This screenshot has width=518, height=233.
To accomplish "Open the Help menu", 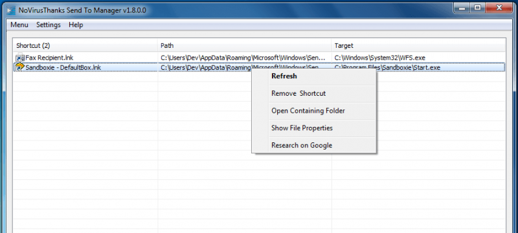I will click(x=76, y=25).
